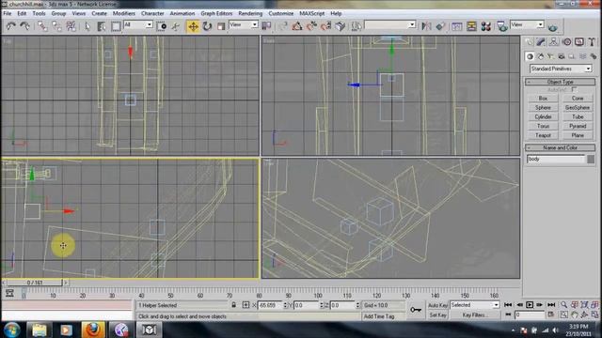The image size is (602, 338).
Task: Switch to the Motion command panel tab
Action: (566, 41)
